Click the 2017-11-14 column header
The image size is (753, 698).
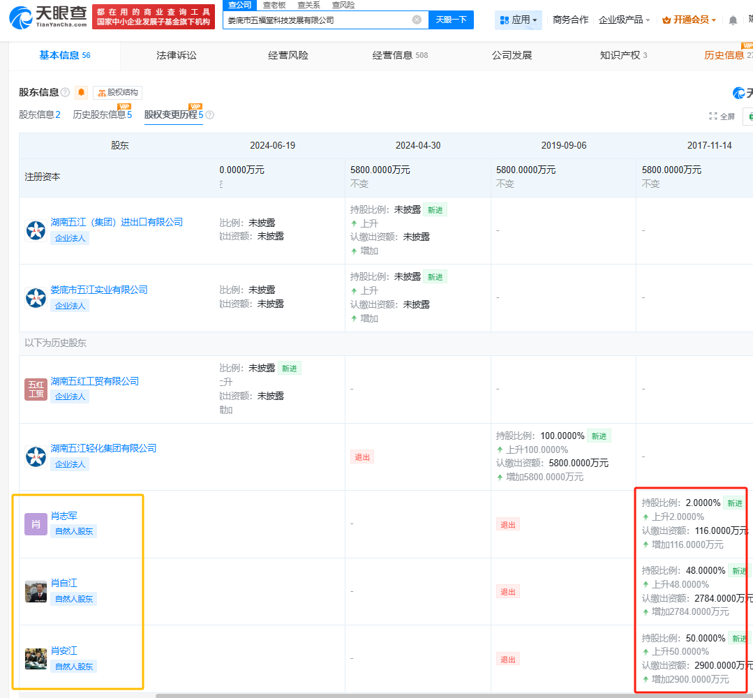[x=709, y=146]
